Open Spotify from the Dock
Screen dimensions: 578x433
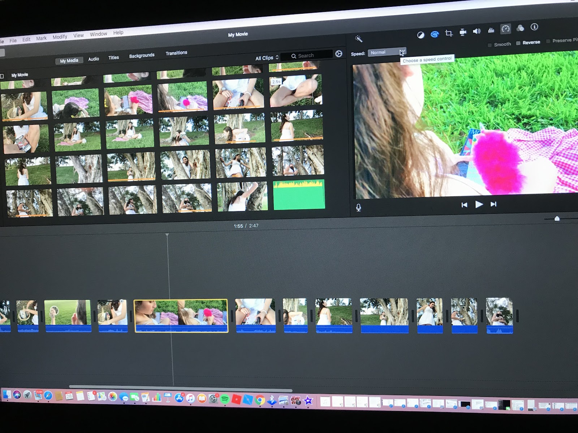225,399
